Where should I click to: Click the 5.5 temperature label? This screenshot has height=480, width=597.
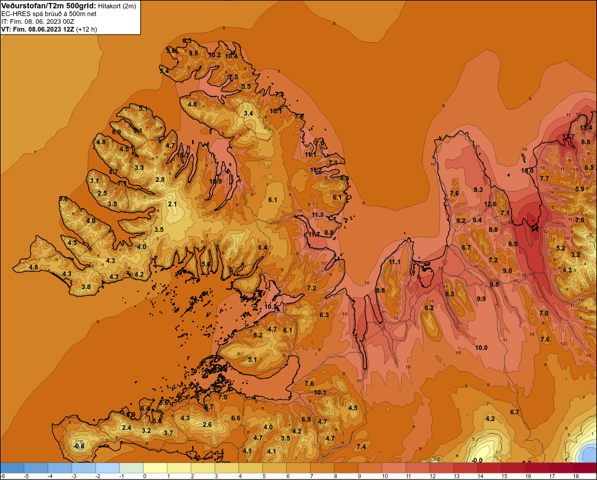pyautogui.click(x=247, y=86)
